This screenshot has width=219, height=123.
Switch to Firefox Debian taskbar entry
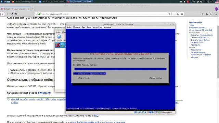click(x=25, y=2)
